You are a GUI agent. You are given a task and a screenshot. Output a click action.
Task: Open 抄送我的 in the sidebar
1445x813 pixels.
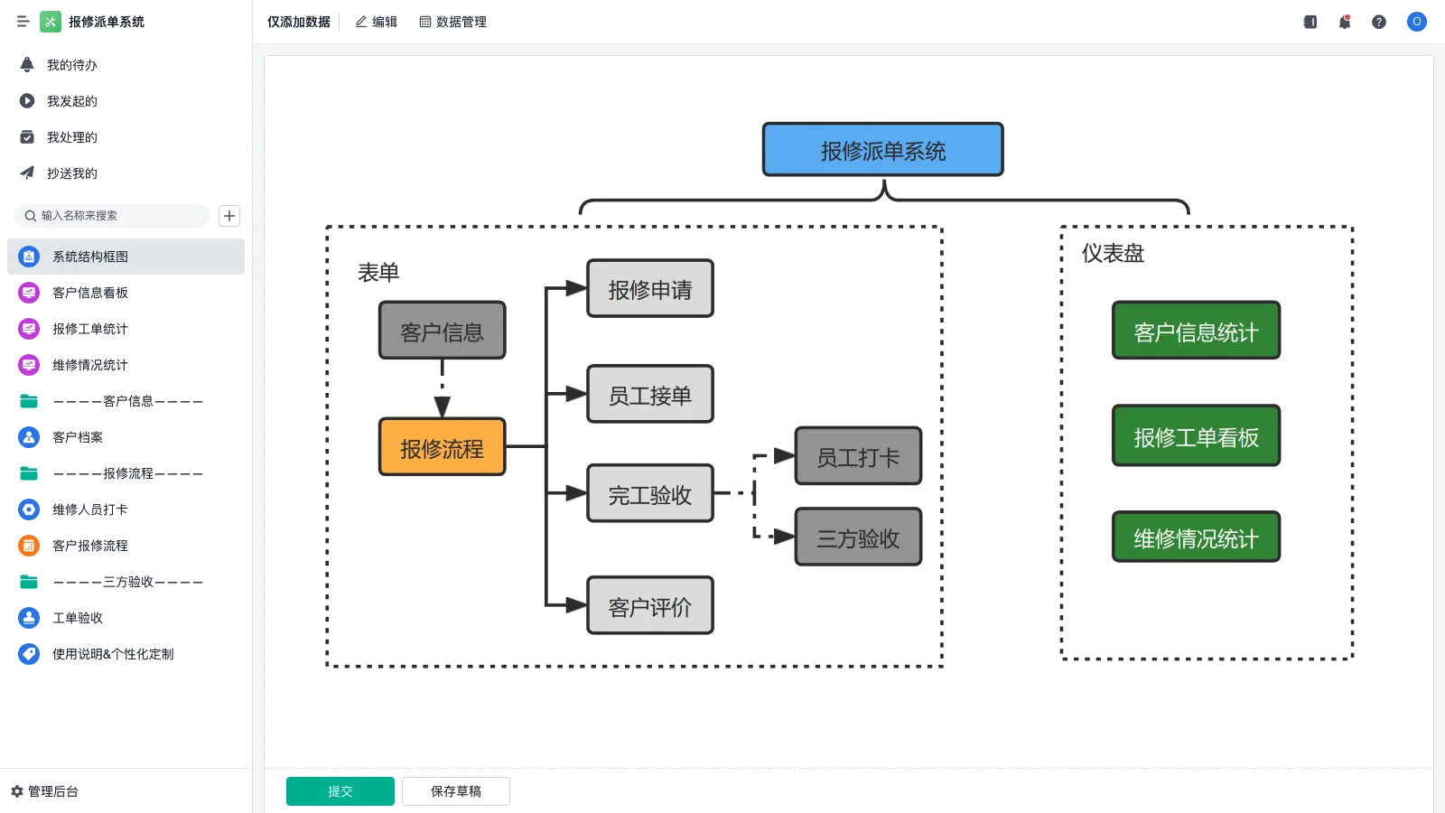(72, 173)
